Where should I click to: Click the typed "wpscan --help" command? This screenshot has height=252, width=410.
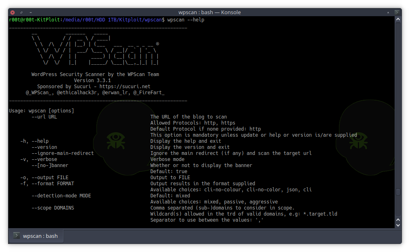[x=186, y=20]
